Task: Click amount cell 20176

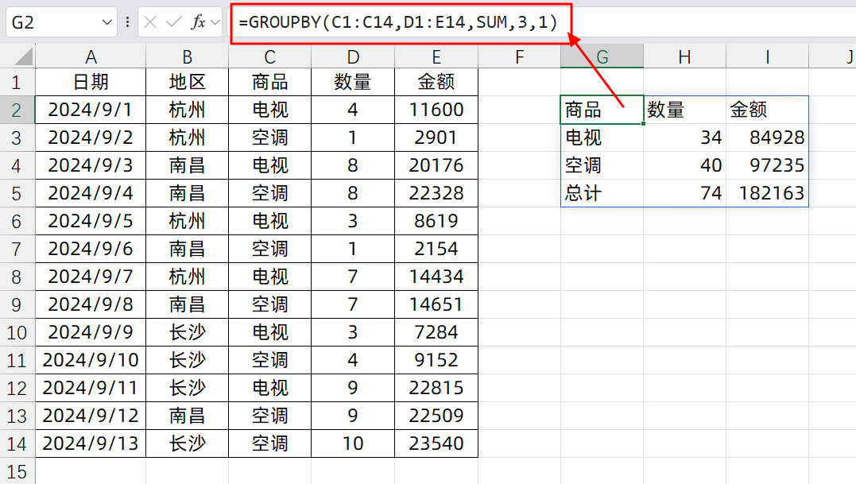Action: point(436,166)
